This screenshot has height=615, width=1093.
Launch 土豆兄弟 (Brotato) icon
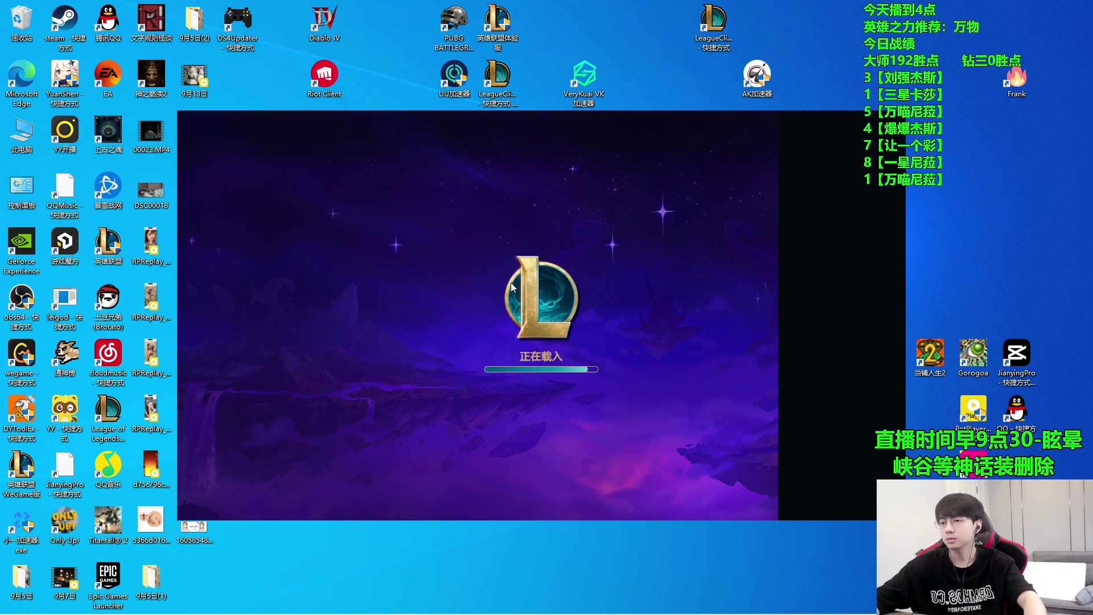[108, 307]
